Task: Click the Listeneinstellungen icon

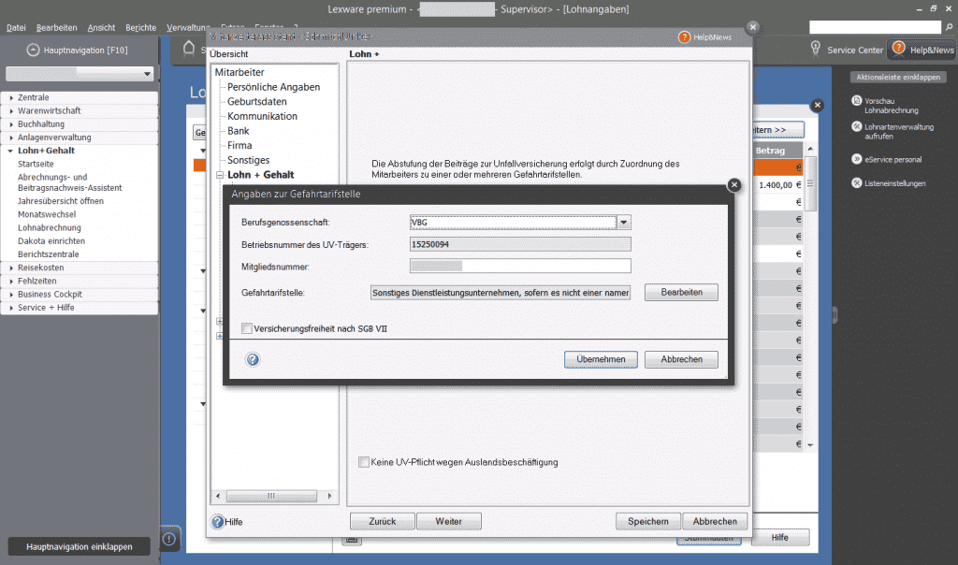Action: pyautogui.click(x=856, y=183)
